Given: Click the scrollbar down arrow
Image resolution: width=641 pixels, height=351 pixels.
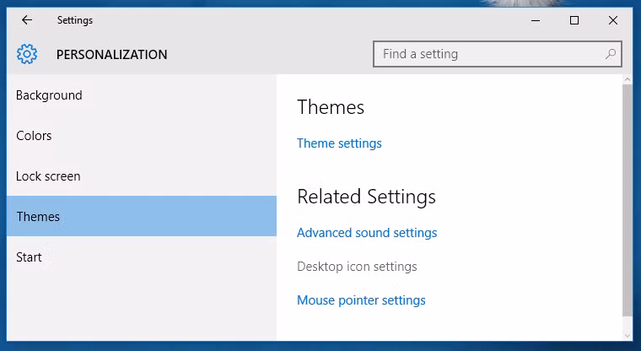Looking at the screenshot, I should (x=627, y=334).
